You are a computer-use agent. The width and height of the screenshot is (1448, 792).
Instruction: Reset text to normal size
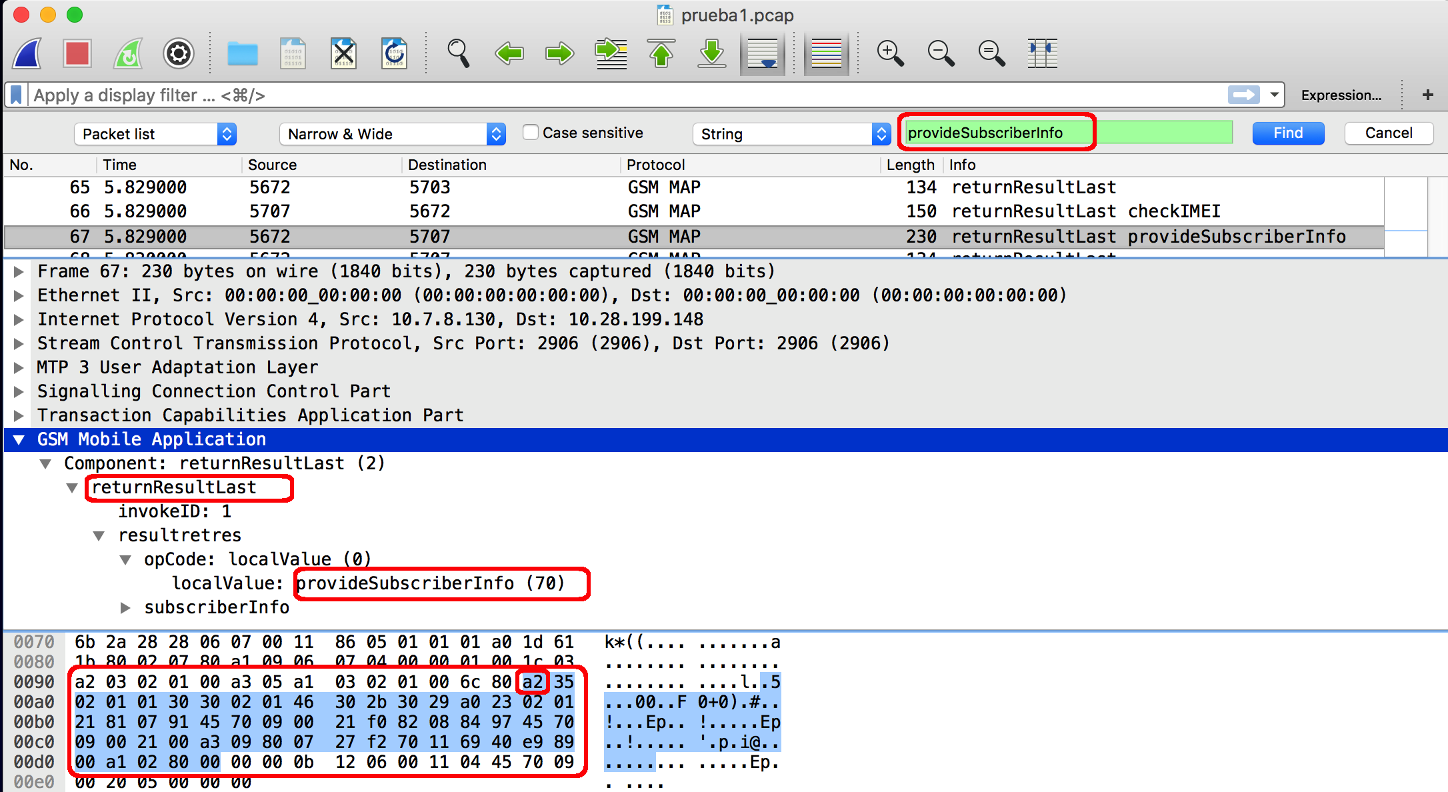point(992,53)
